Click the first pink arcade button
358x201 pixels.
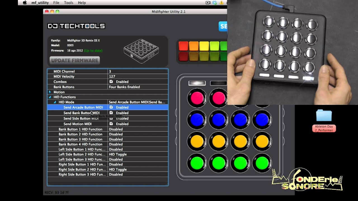tap(197, 98)
